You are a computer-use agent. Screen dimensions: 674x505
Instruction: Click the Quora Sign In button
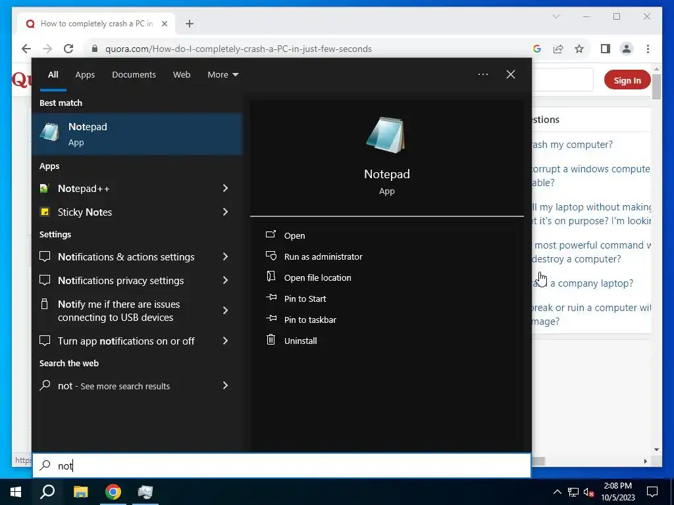coord(627,80)
